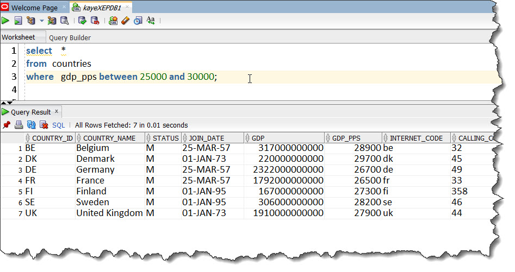Select row number 7 in the result grid
Image resolution: width=515 pixels, height=272 pixels.
[x=20, y=214]
